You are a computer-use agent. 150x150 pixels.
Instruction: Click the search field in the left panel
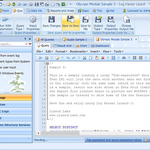(x=12, y=44)
